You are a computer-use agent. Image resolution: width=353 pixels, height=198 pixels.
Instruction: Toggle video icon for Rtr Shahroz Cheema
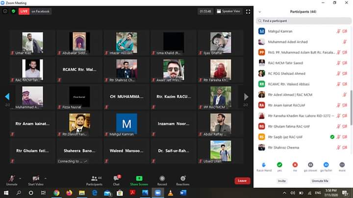coord(345,148)
